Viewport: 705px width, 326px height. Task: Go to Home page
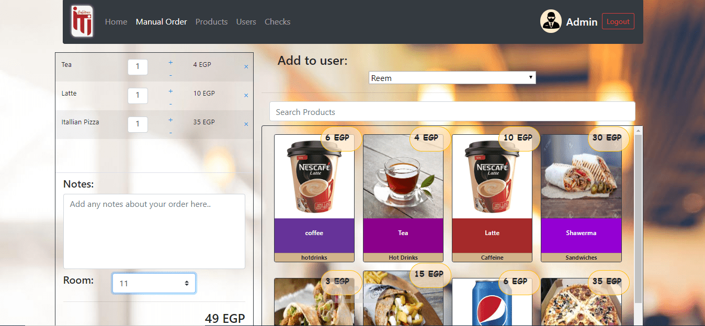point(116,22)
